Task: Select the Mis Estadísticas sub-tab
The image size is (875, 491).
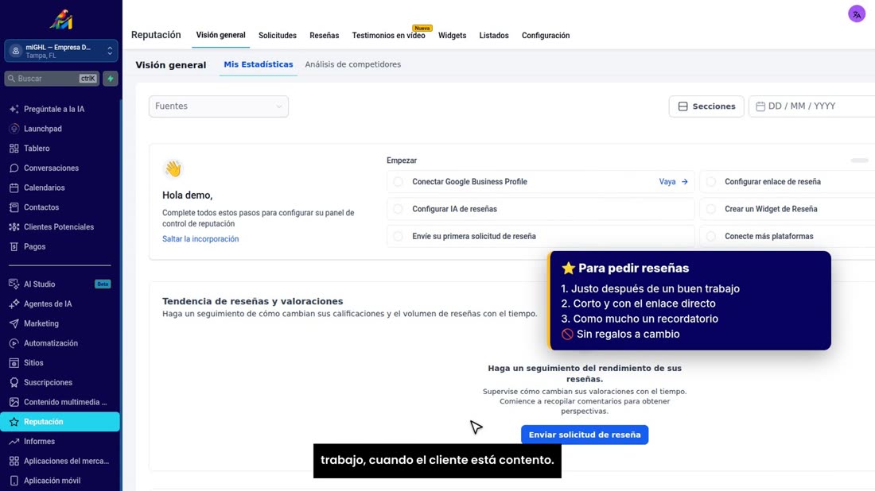Action: (x=259, y=64)
